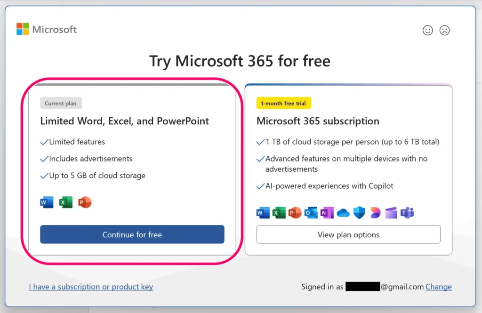Send positive feedback with the smiley face
The height and width of the screenshot is (313, 482).
(x=428, y=30)
